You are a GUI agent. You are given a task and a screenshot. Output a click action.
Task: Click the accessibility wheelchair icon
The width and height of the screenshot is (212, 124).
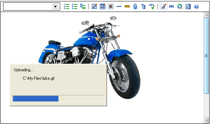tap(188, 6)
